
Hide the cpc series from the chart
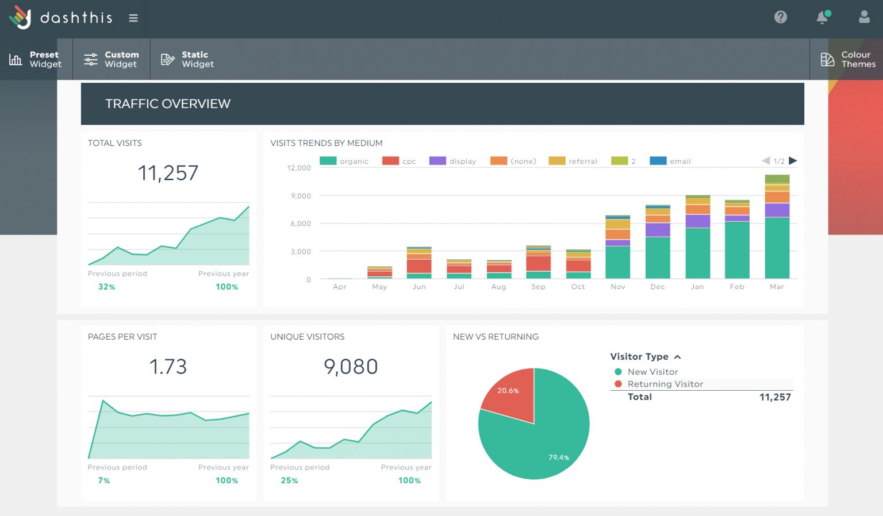coord(400,161)
